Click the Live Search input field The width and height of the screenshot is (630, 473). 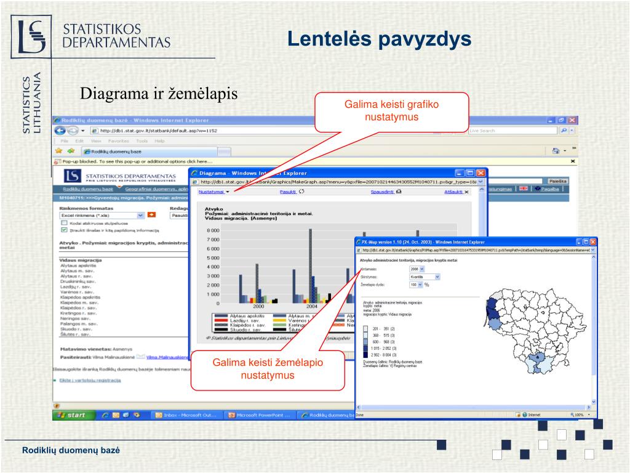pos(512,131)
